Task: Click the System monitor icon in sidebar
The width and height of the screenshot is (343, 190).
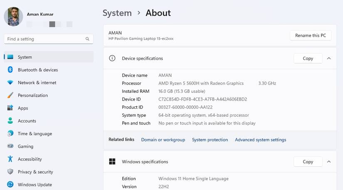Action: pos(10,57)
